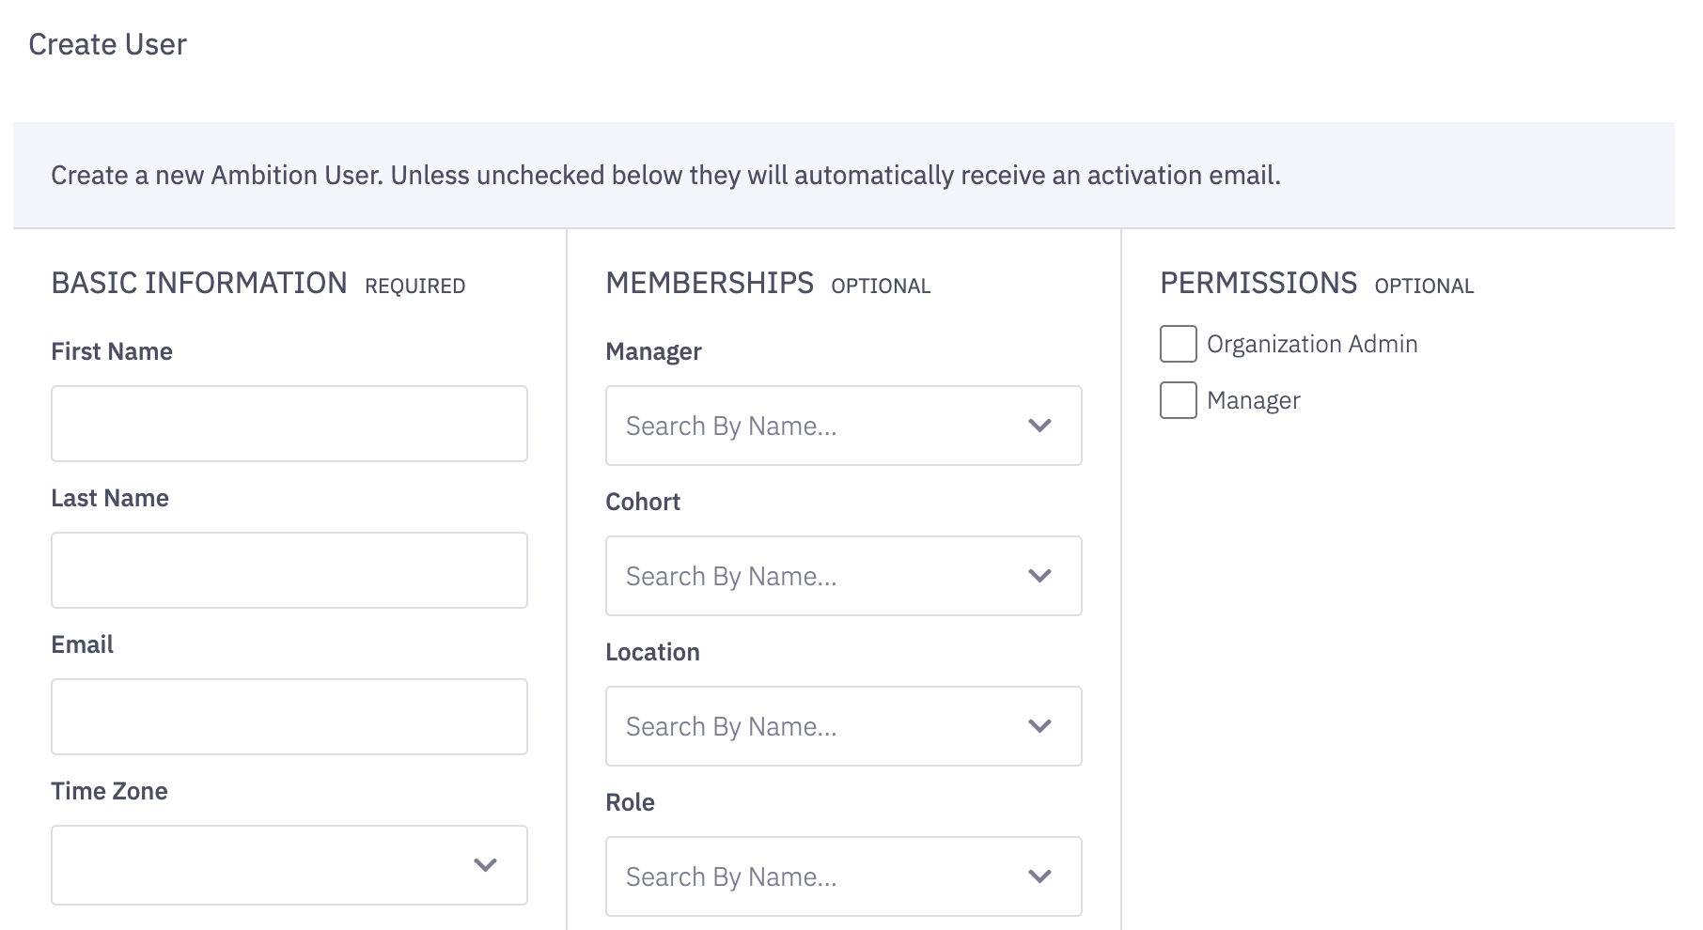Click the Memberships section heading
Image resolution: width=1703 pixels, height=930 pixels.
click(710, 283)
